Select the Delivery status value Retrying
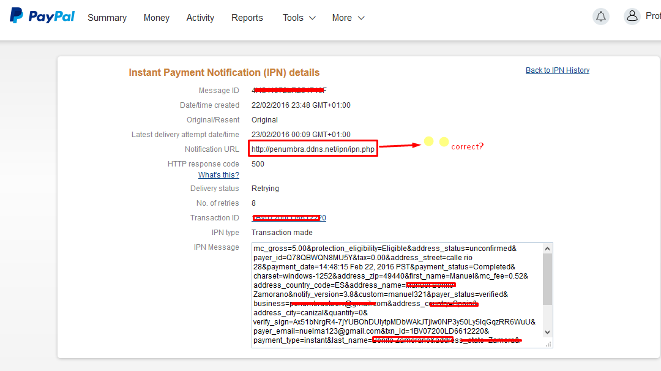 click(265, 189)
